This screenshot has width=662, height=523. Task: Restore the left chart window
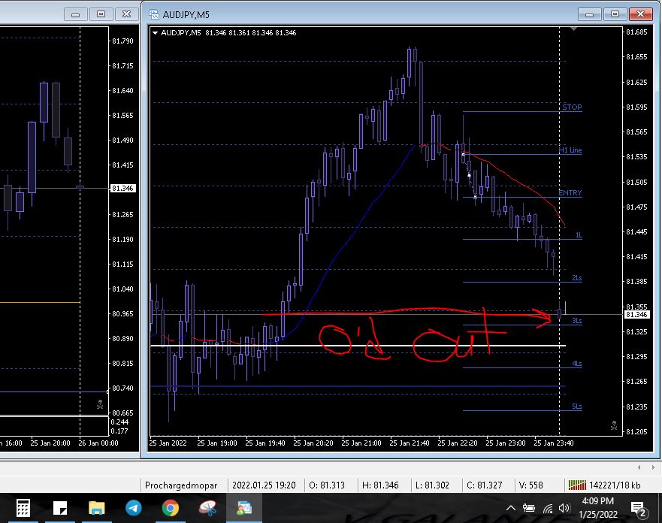(101, 14)
